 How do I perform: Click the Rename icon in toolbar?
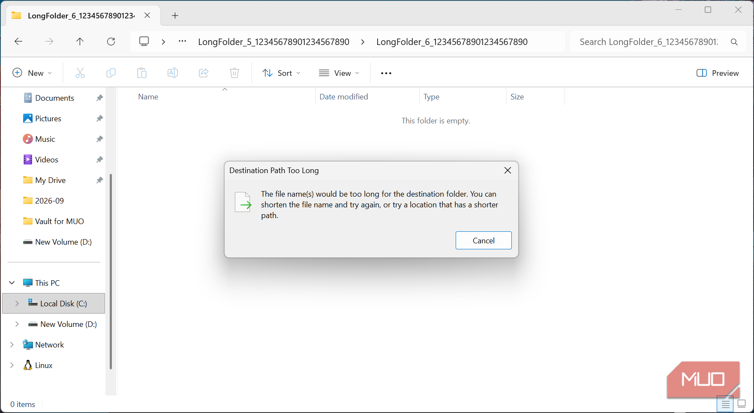(x=173, y=73)
